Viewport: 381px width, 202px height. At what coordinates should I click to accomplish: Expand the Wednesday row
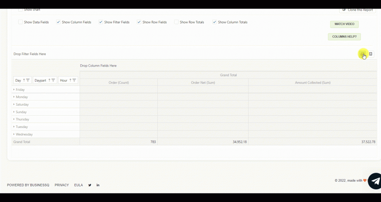pos(14,134)
